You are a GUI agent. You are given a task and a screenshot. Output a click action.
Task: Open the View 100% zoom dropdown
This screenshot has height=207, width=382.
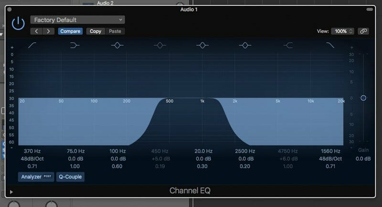pyautogui.click(x=343, y=31)
